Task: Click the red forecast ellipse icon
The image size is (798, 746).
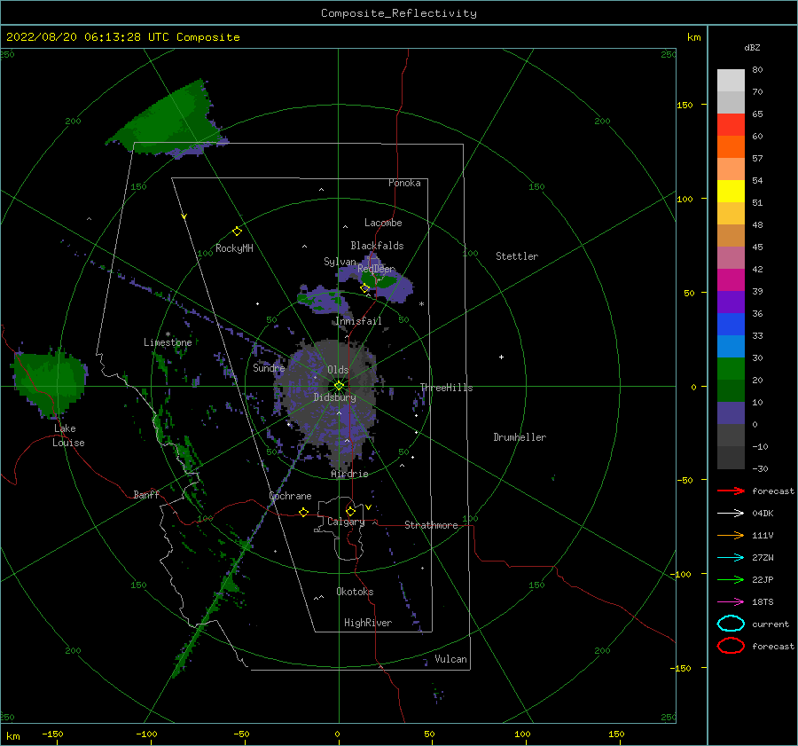Action: coord(731,646)
